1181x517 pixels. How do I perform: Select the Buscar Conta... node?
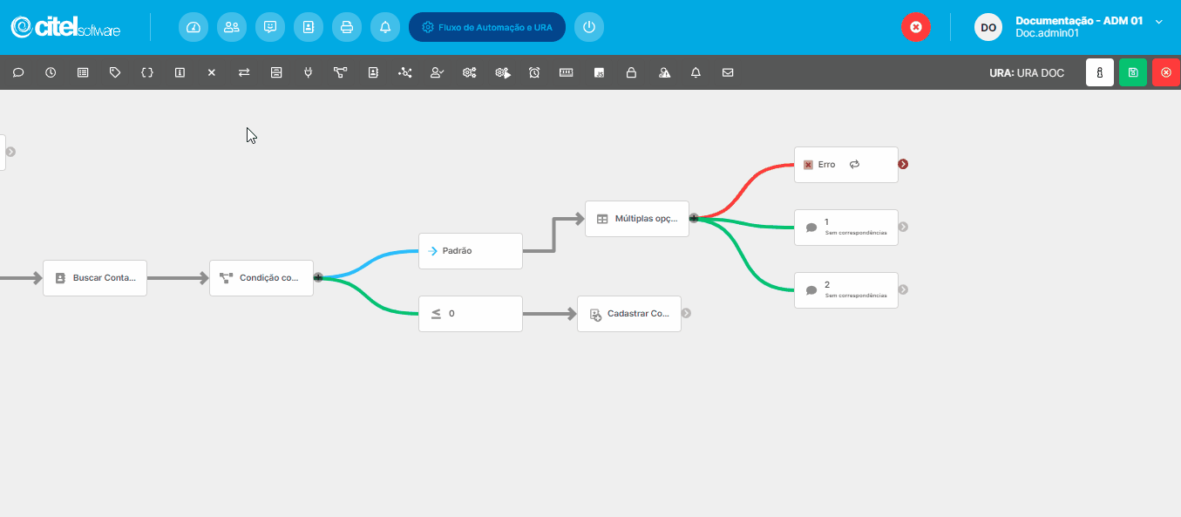95,278
